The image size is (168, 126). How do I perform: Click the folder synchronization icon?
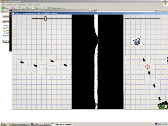click(49, 8)
